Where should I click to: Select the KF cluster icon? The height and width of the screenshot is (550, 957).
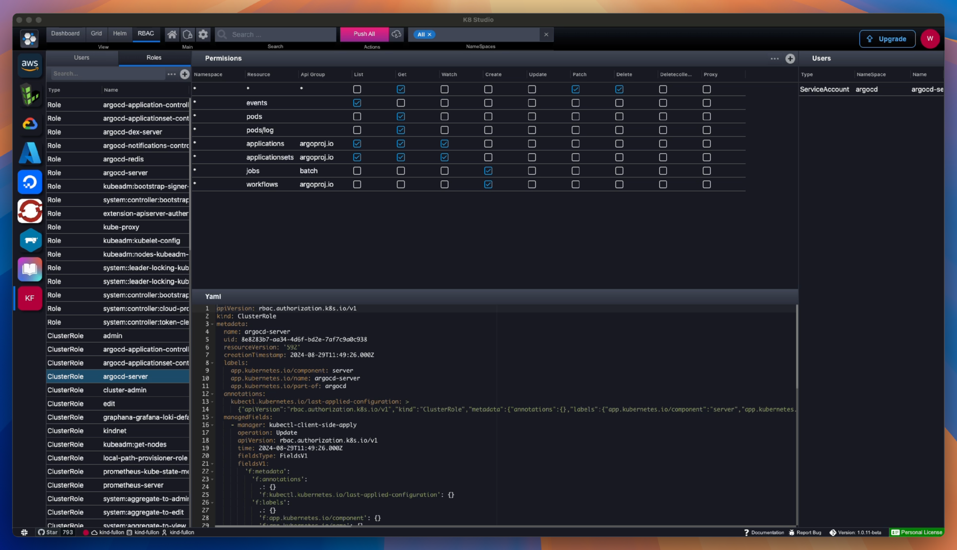30,298
